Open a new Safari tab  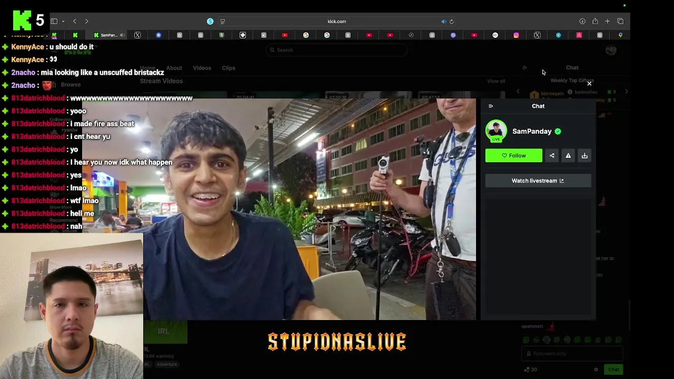608,21
